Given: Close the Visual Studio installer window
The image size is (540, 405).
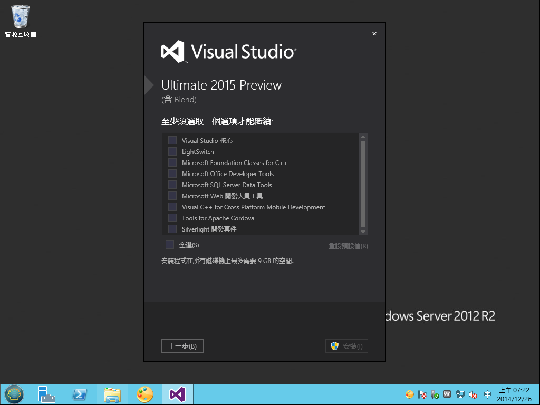Looking at the screenshot, I should pos(374,34).
